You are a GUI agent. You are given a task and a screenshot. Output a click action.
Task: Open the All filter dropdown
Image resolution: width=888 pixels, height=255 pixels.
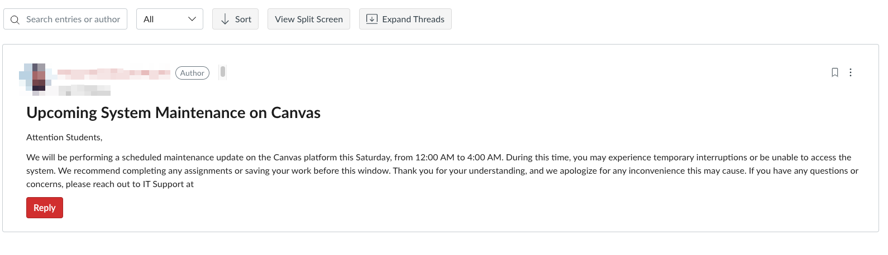click(169, 19)
